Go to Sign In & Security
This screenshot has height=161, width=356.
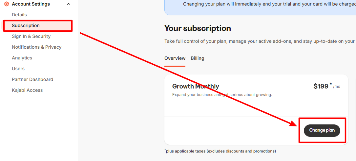tap(31, 36)
